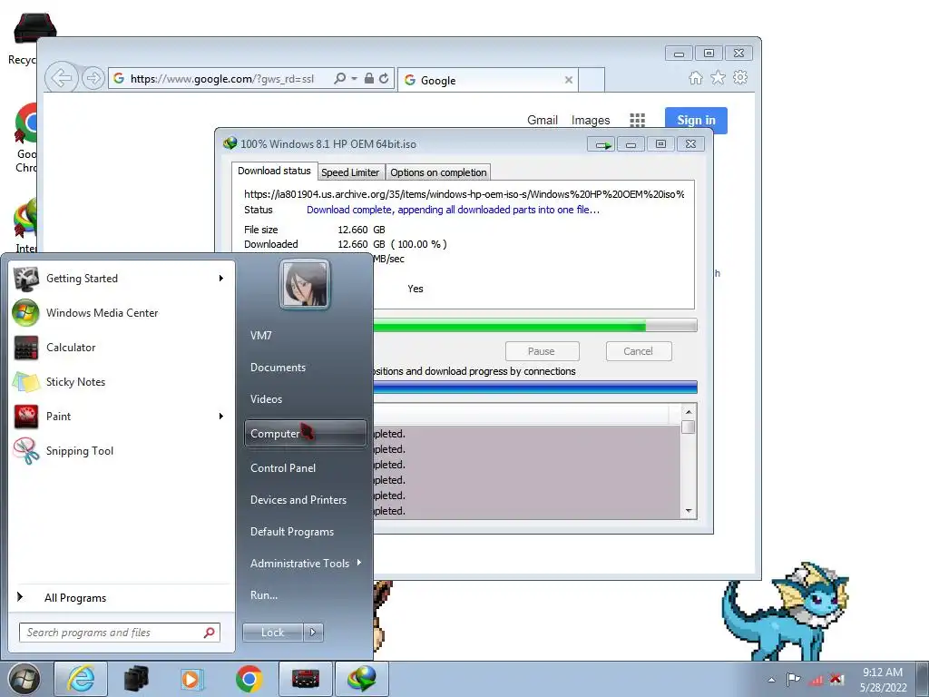Open the Start orb button
Viewport: 929px width, 697px height.
pyautogui.click(x=24, y=679)
